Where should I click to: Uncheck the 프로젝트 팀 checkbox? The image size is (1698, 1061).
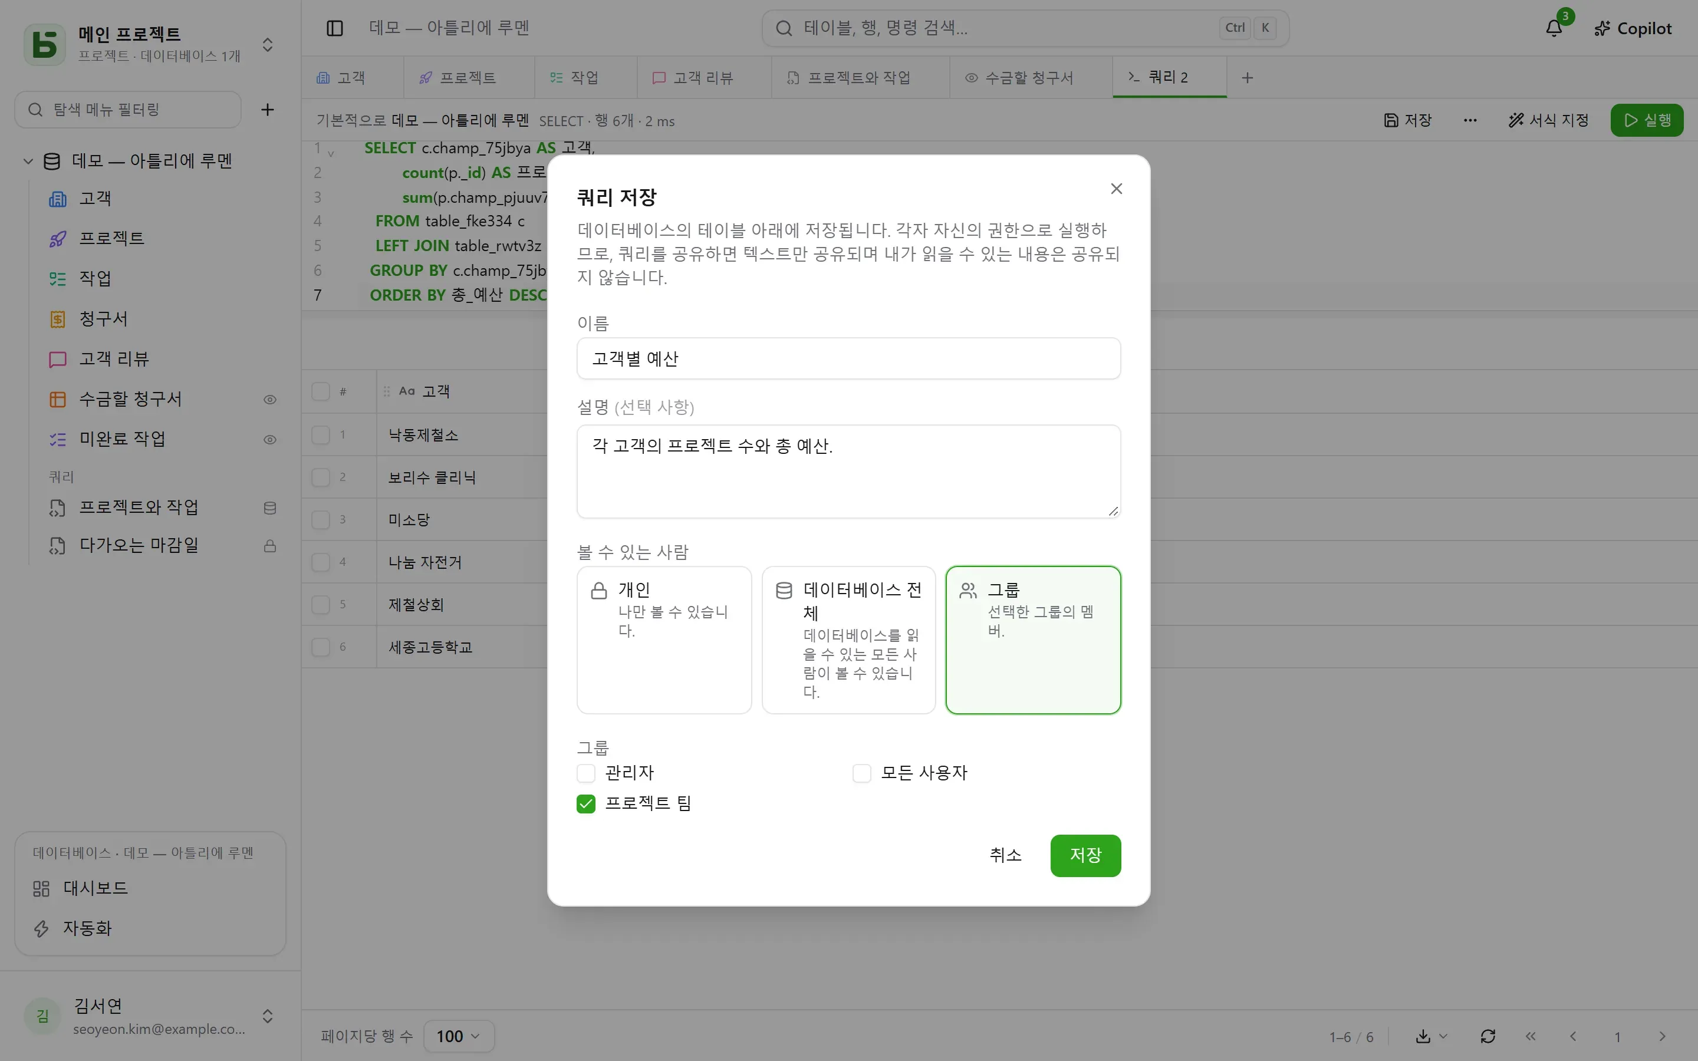point(586,803)
